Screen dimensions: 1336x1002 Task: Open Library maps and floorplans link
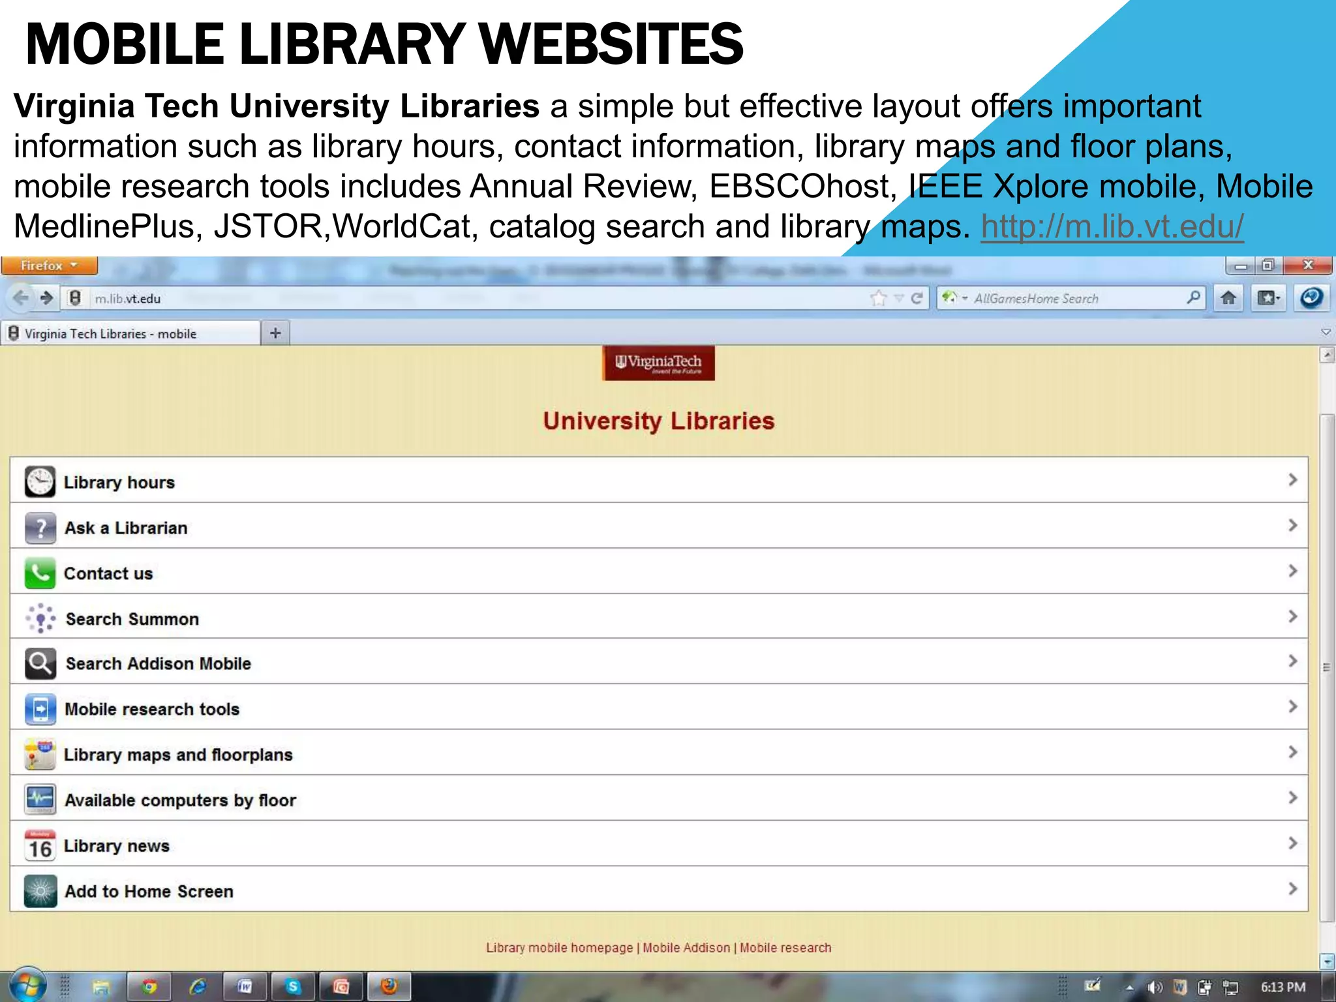(x=178, y=755)
